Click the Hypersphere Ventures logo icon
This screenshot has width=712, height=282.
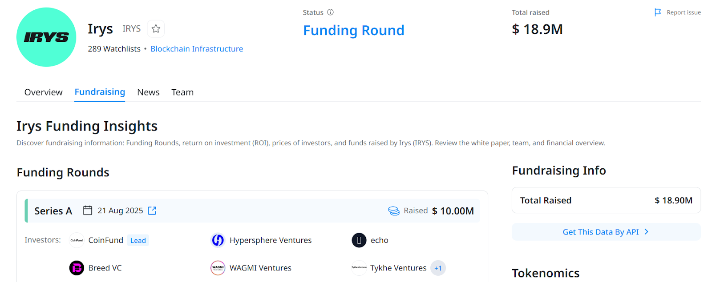218,240
